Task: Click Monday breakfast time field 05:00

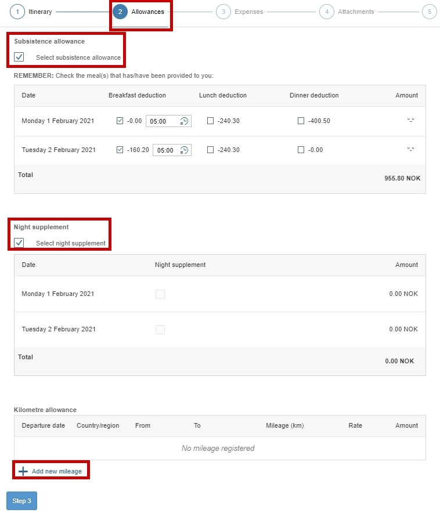Action: [168, 121]
